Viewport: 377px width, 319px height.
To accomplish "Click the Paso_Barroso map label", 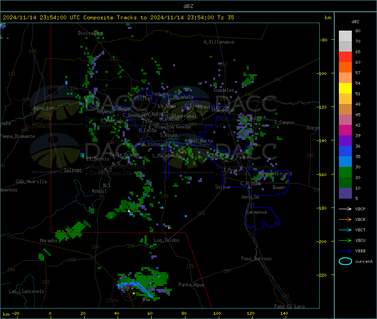I will point(256,259).
